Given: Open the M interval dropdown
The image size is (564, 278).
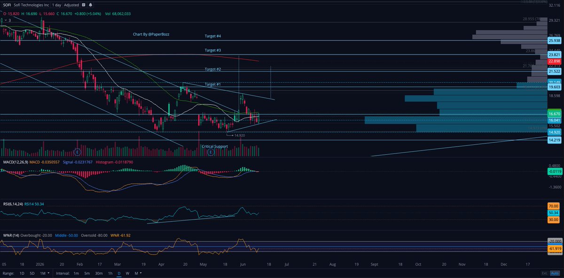Looking at the screenshot, I should (138, 273).
